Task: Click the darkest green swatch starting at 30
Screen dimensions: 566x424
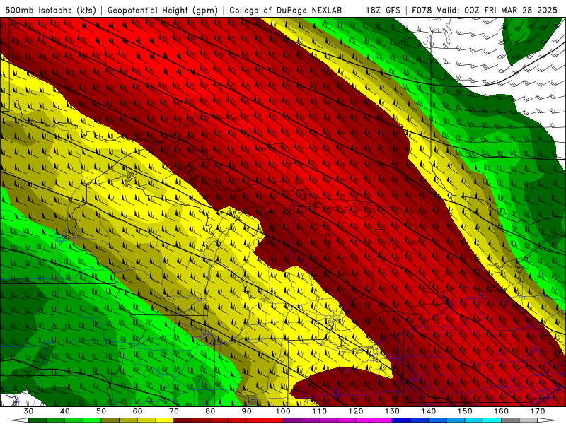Action: [x=37, y=420]
